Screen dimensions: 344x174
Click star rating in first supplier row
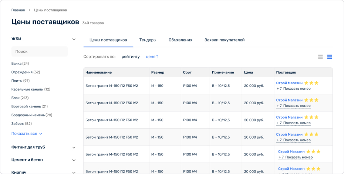pos(311,83)
